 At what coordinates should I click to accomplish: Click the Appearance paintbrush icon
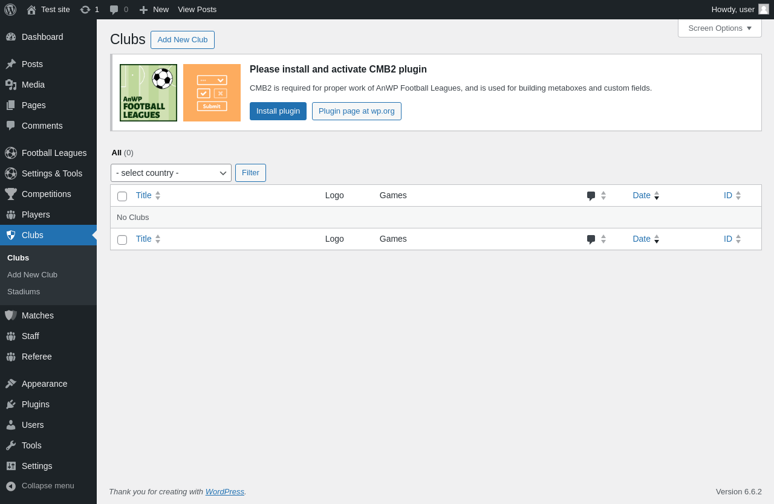click(11, 384)
